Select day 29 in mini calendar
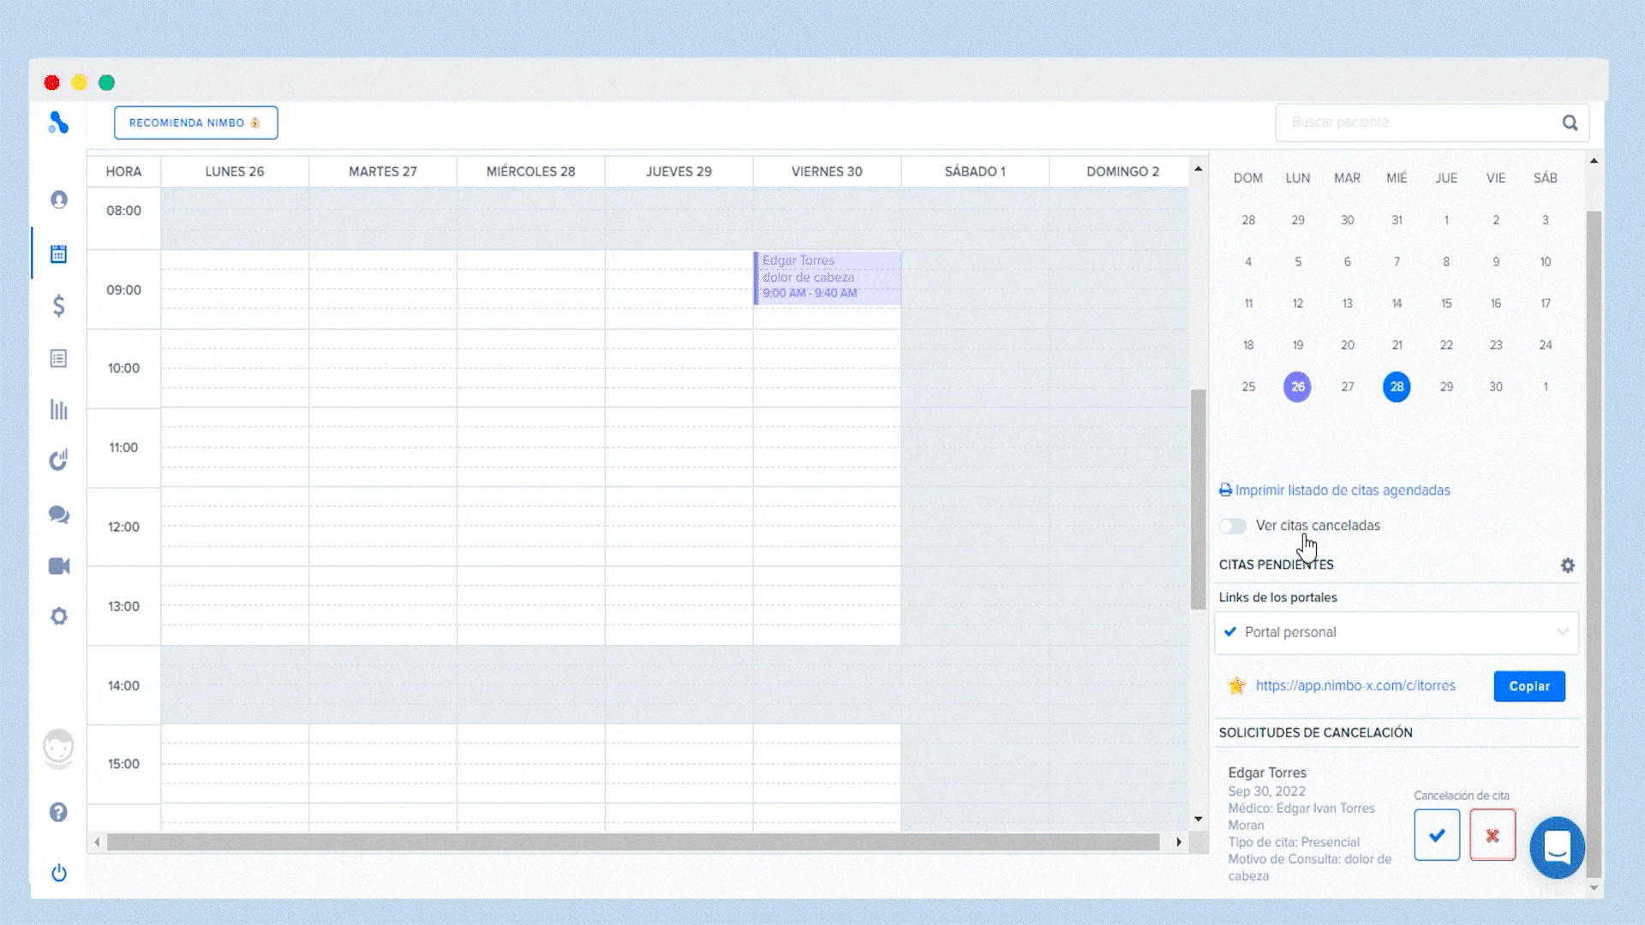Viewport: 1645px width, 925px height. [x=1446, y=387]
